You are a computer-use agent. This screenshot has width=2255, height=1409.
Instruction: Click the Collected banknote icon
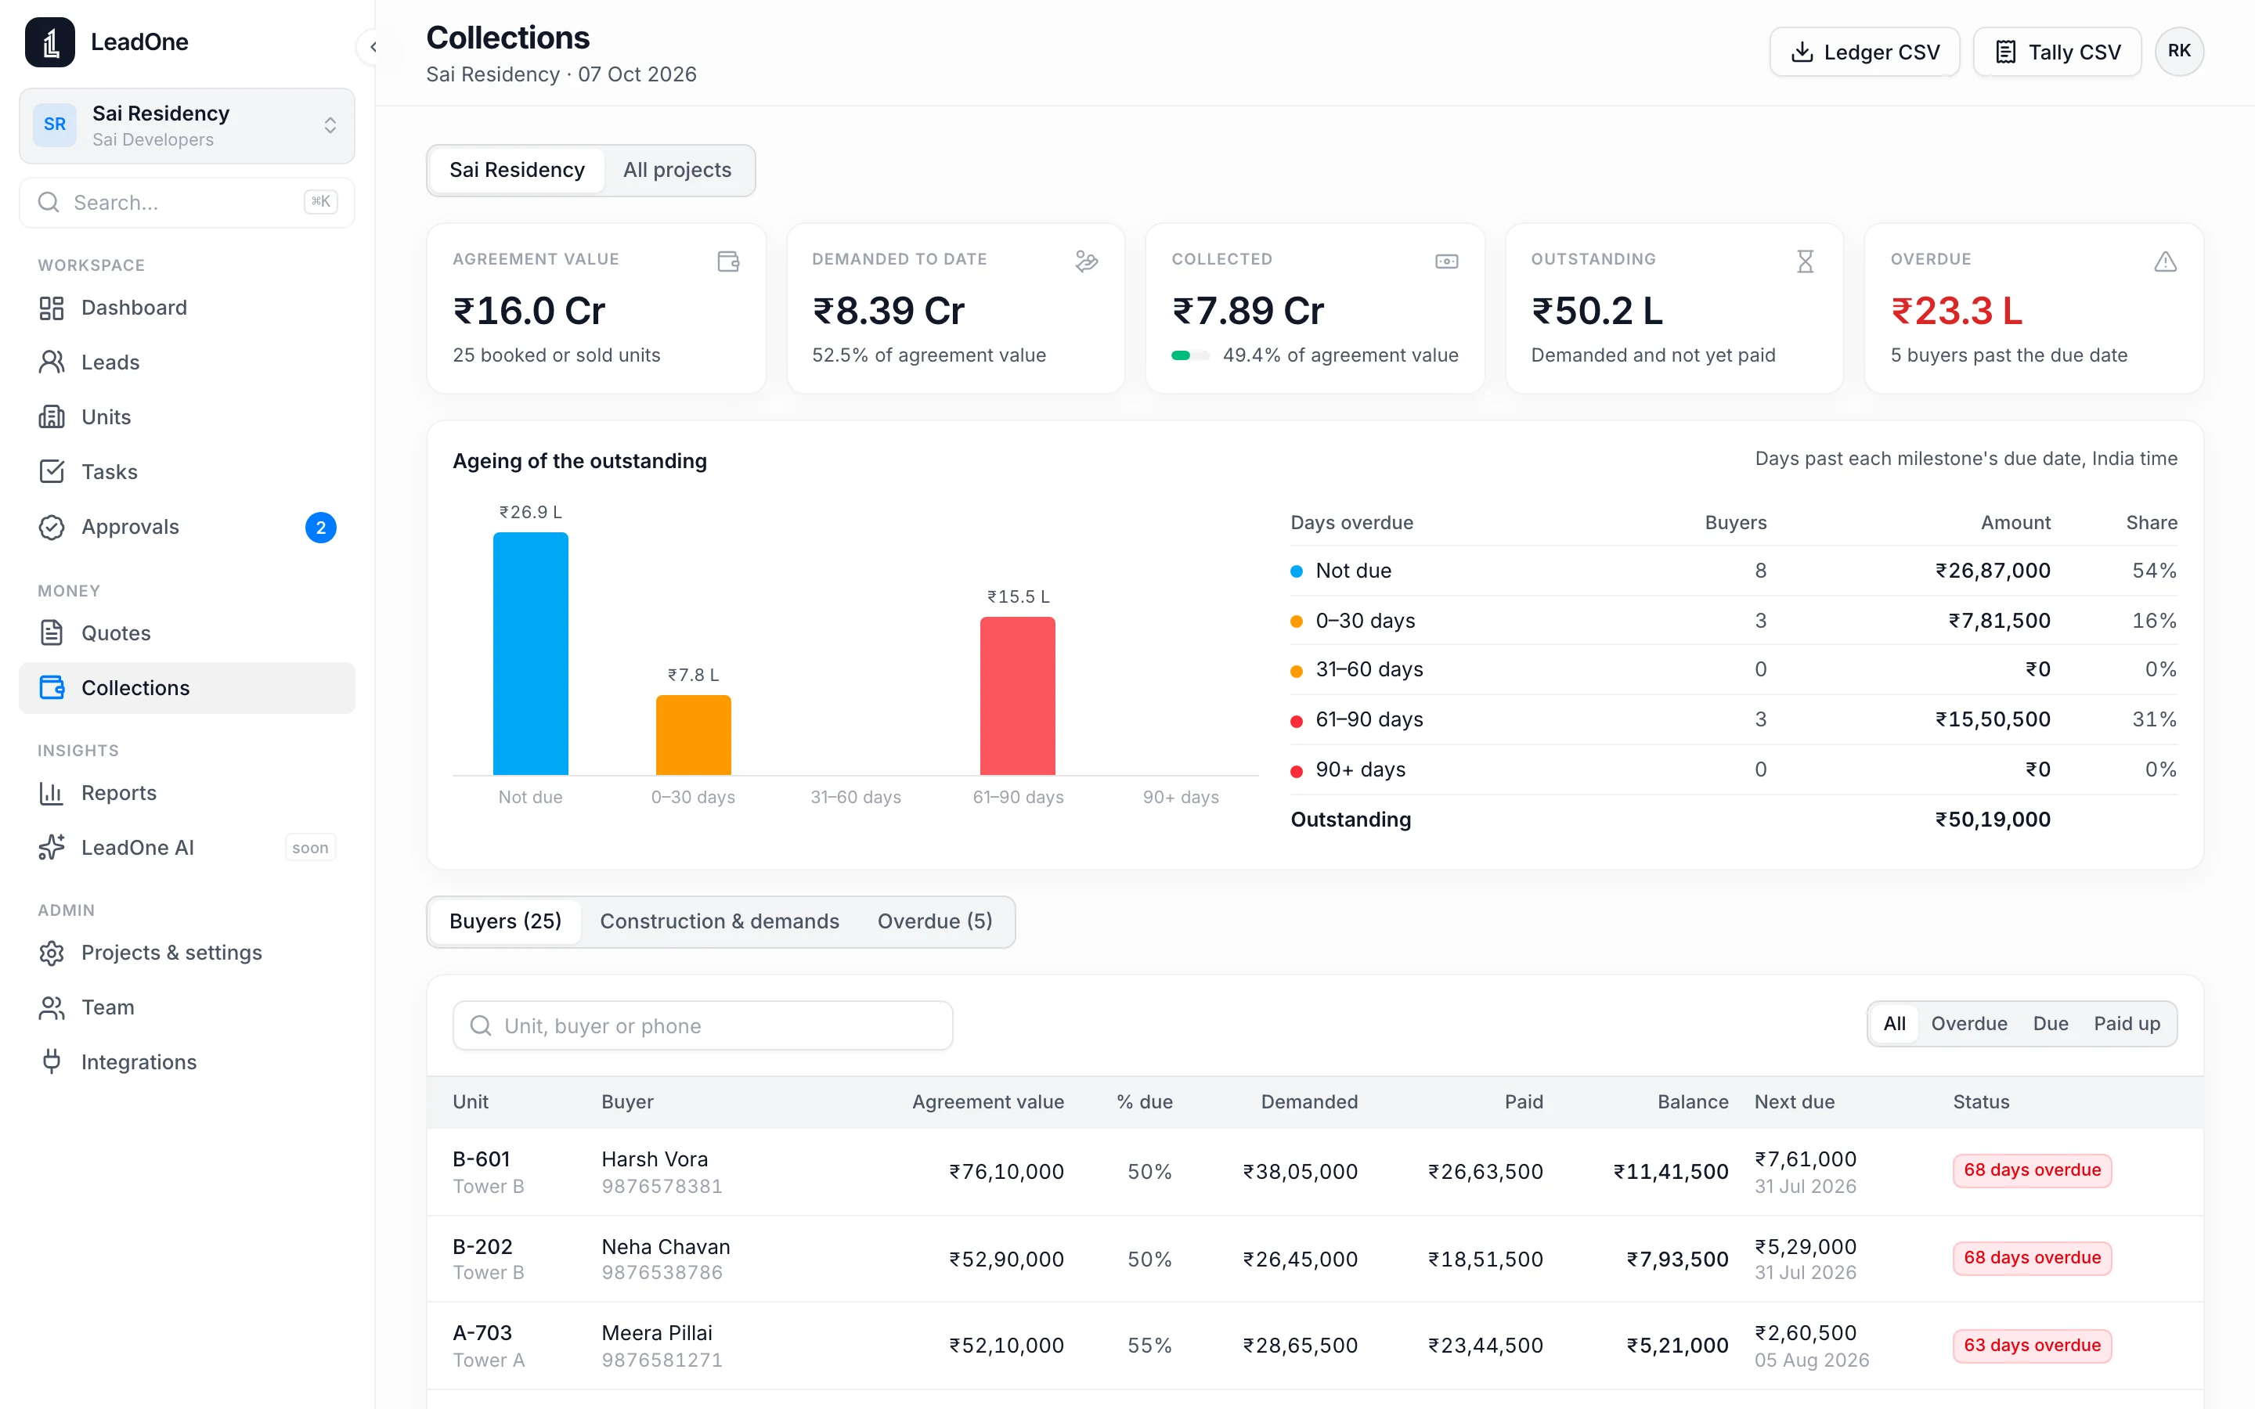click(1447, 261)
